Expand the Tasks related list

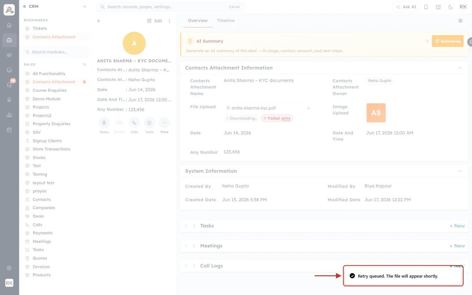click(x=194, y=226)
